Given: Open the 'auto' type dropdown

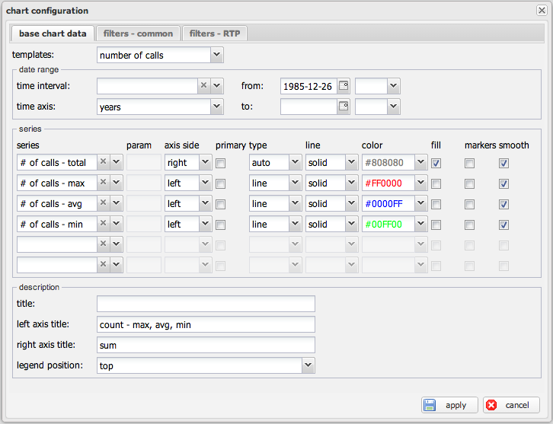Looking at the screenshot, I should pyautogui.click(x=295, y=162).
